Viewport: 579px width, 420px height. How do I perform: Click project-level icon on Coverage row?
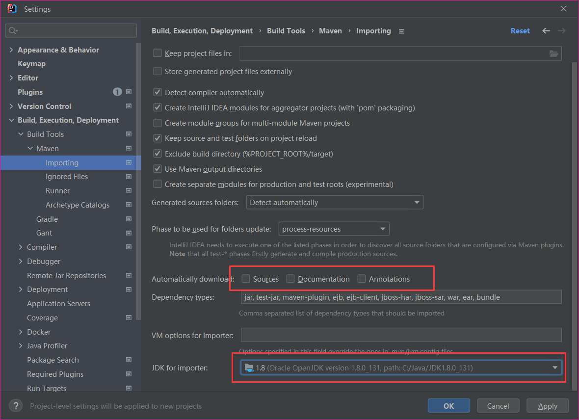coord(129,317)
